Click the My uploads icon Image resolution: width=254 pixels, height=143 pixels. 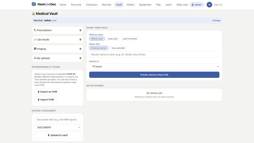(35, 58)
